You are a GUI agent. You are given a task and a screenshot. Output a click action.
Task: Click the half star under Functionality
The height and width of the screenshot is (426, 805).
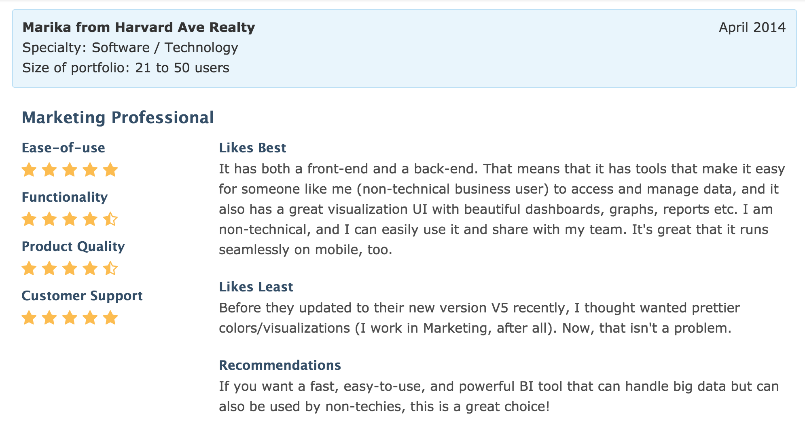110,219
